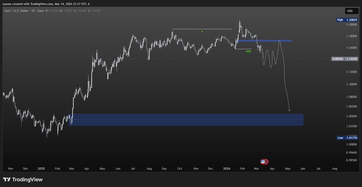362x187 pixels.
Task: Click the 1.08000 price axis label
Action: click(351, 97)
